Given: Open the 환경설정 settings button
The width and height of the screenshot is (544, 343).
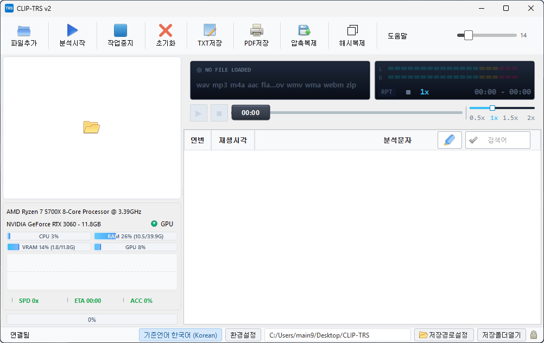Looking at the screenshot, I should (243, 335).
